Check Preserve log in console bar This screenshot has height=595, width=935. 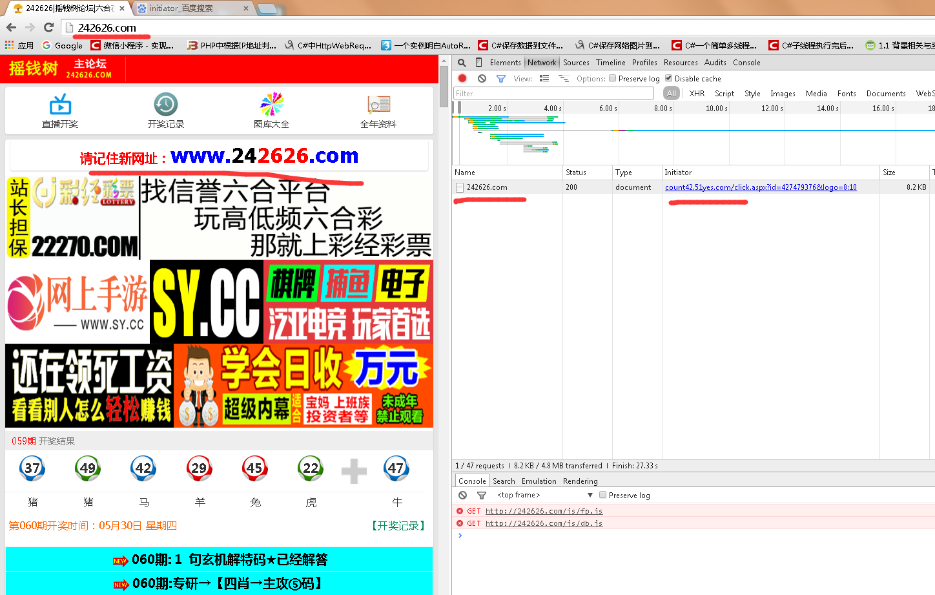point(602,495)
